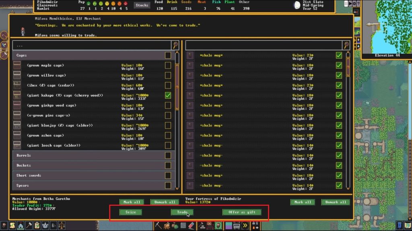This screenshot has height=231, width=412.
Task: Open the zones icon in bottom toolbar
Action: tap(210, 225)
